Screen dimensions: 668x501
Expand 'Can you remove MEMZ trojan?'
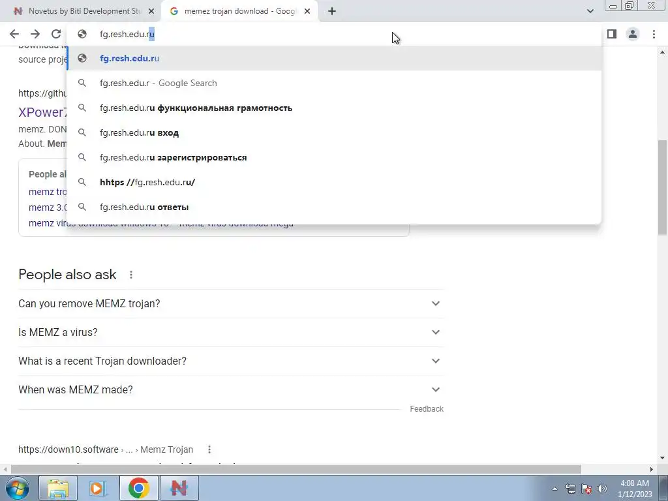pyautogui.click(x=230, y=303)
